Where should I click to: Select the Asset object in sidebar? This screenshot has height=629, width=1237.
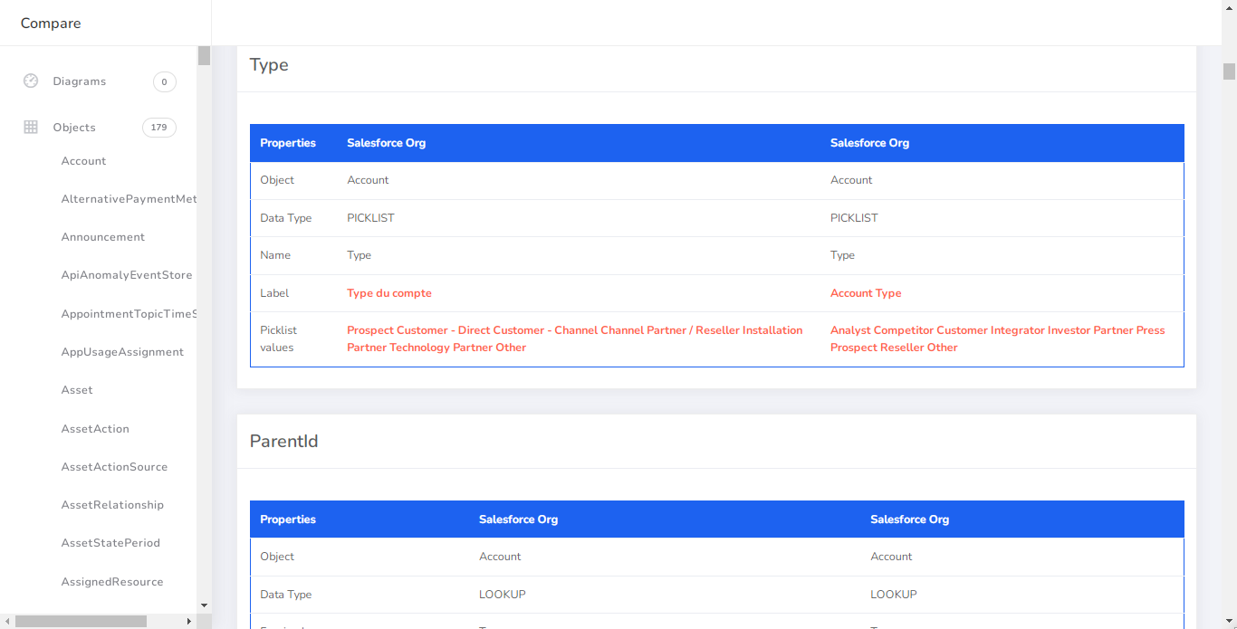(x=77, y=390)
